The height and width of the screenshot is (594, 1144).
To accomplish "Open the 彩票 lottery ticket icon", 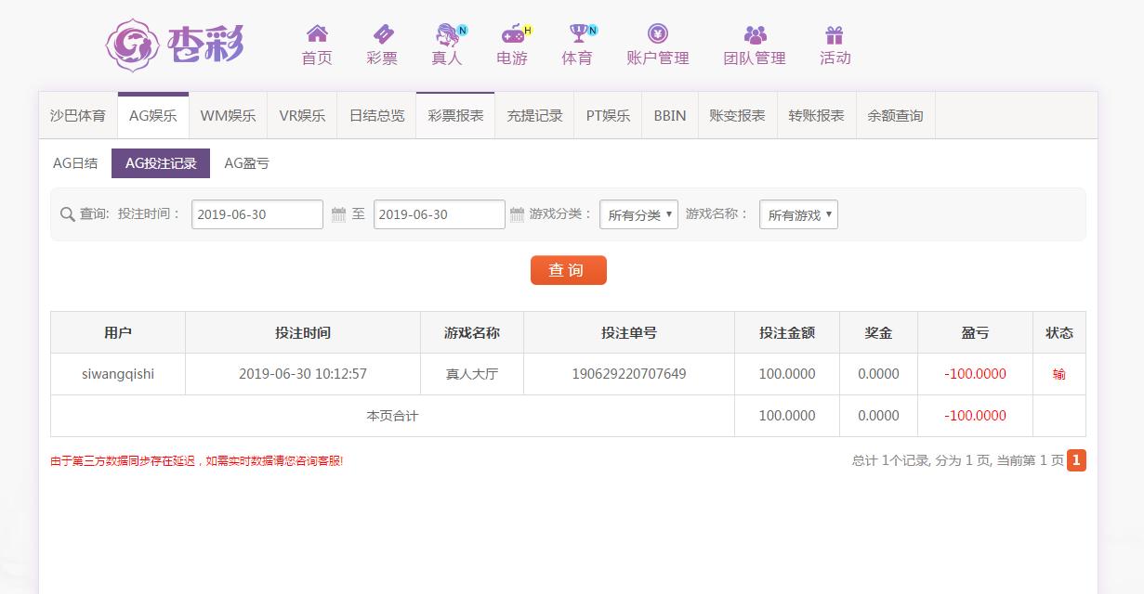I will pyautogui.click(x=382, y=33).
